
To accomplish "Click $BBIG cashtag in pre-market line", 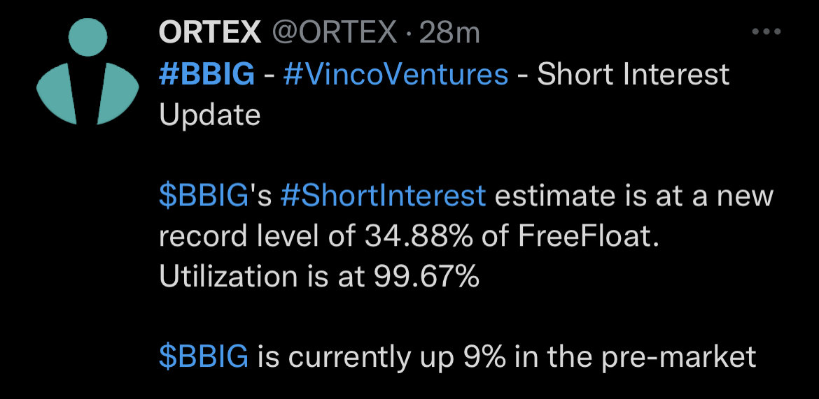I will [x=204, y=358].
